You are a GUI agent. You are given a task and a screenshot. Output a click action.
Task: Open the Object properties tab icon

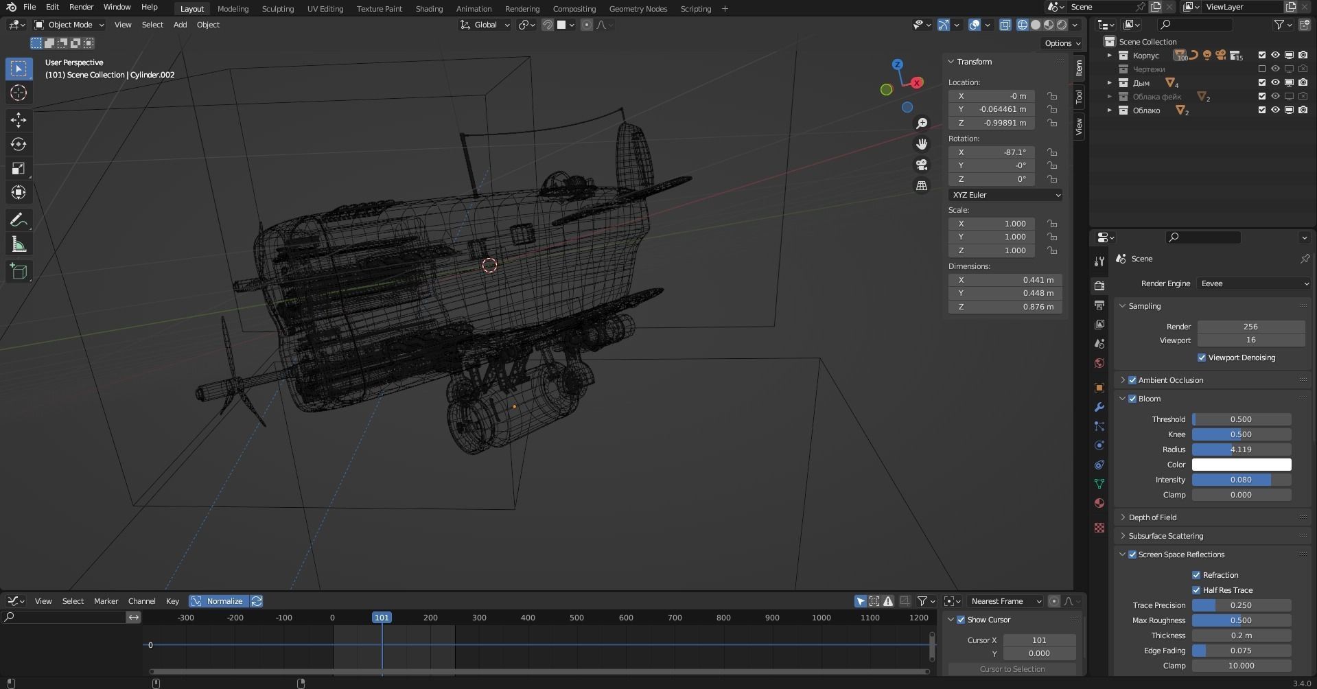[1099, 388]
